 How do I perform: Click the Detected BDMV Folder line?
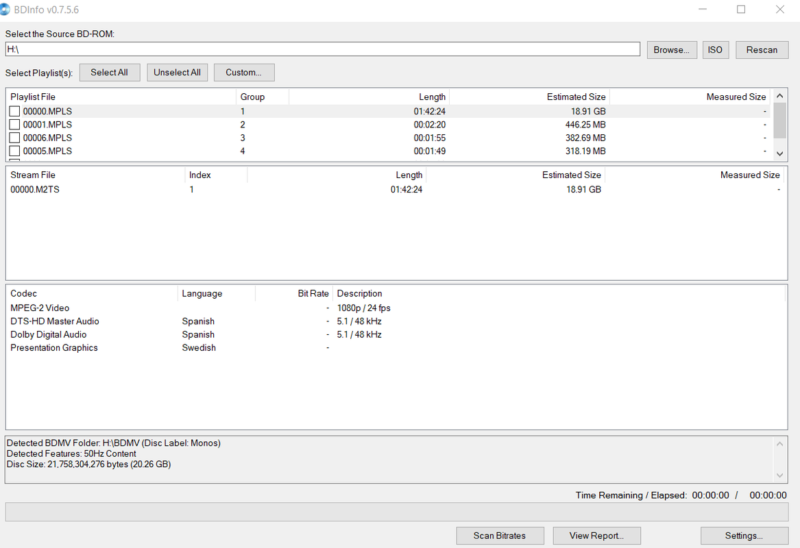pos(113,443)
